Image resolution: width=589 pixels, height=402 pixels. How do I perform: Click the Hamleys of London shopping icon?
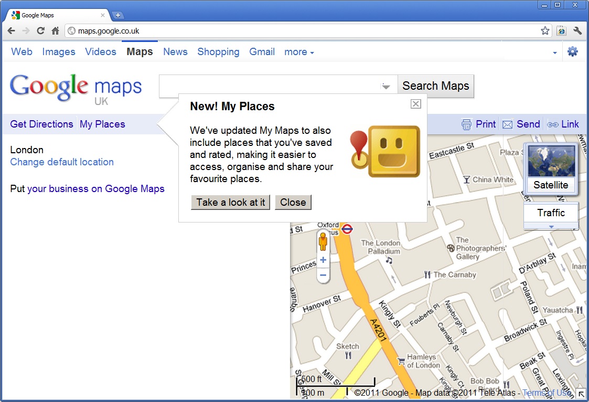(402, 361)
